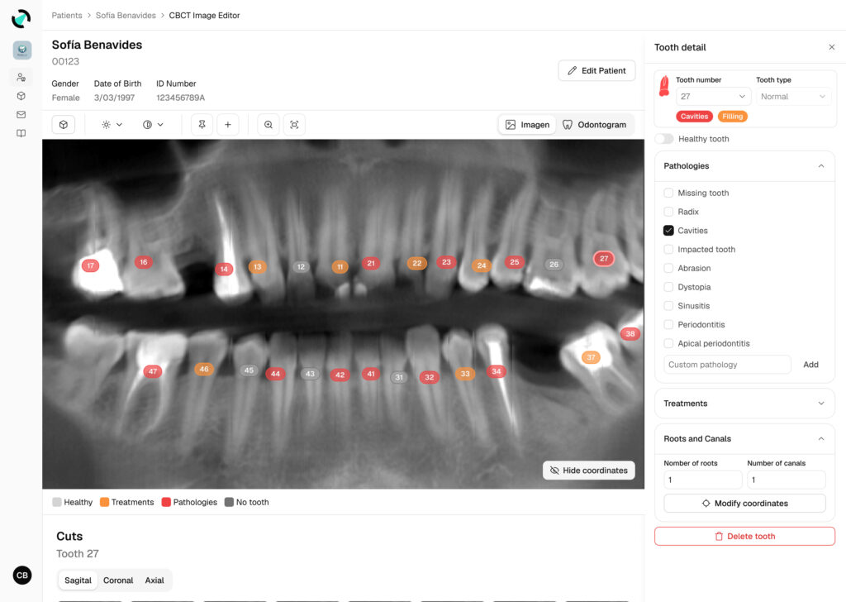Click the brightness adjustment icon
The width and height of the screenshot is (846, 602).
pyautogui.click(x=105, y=124)
